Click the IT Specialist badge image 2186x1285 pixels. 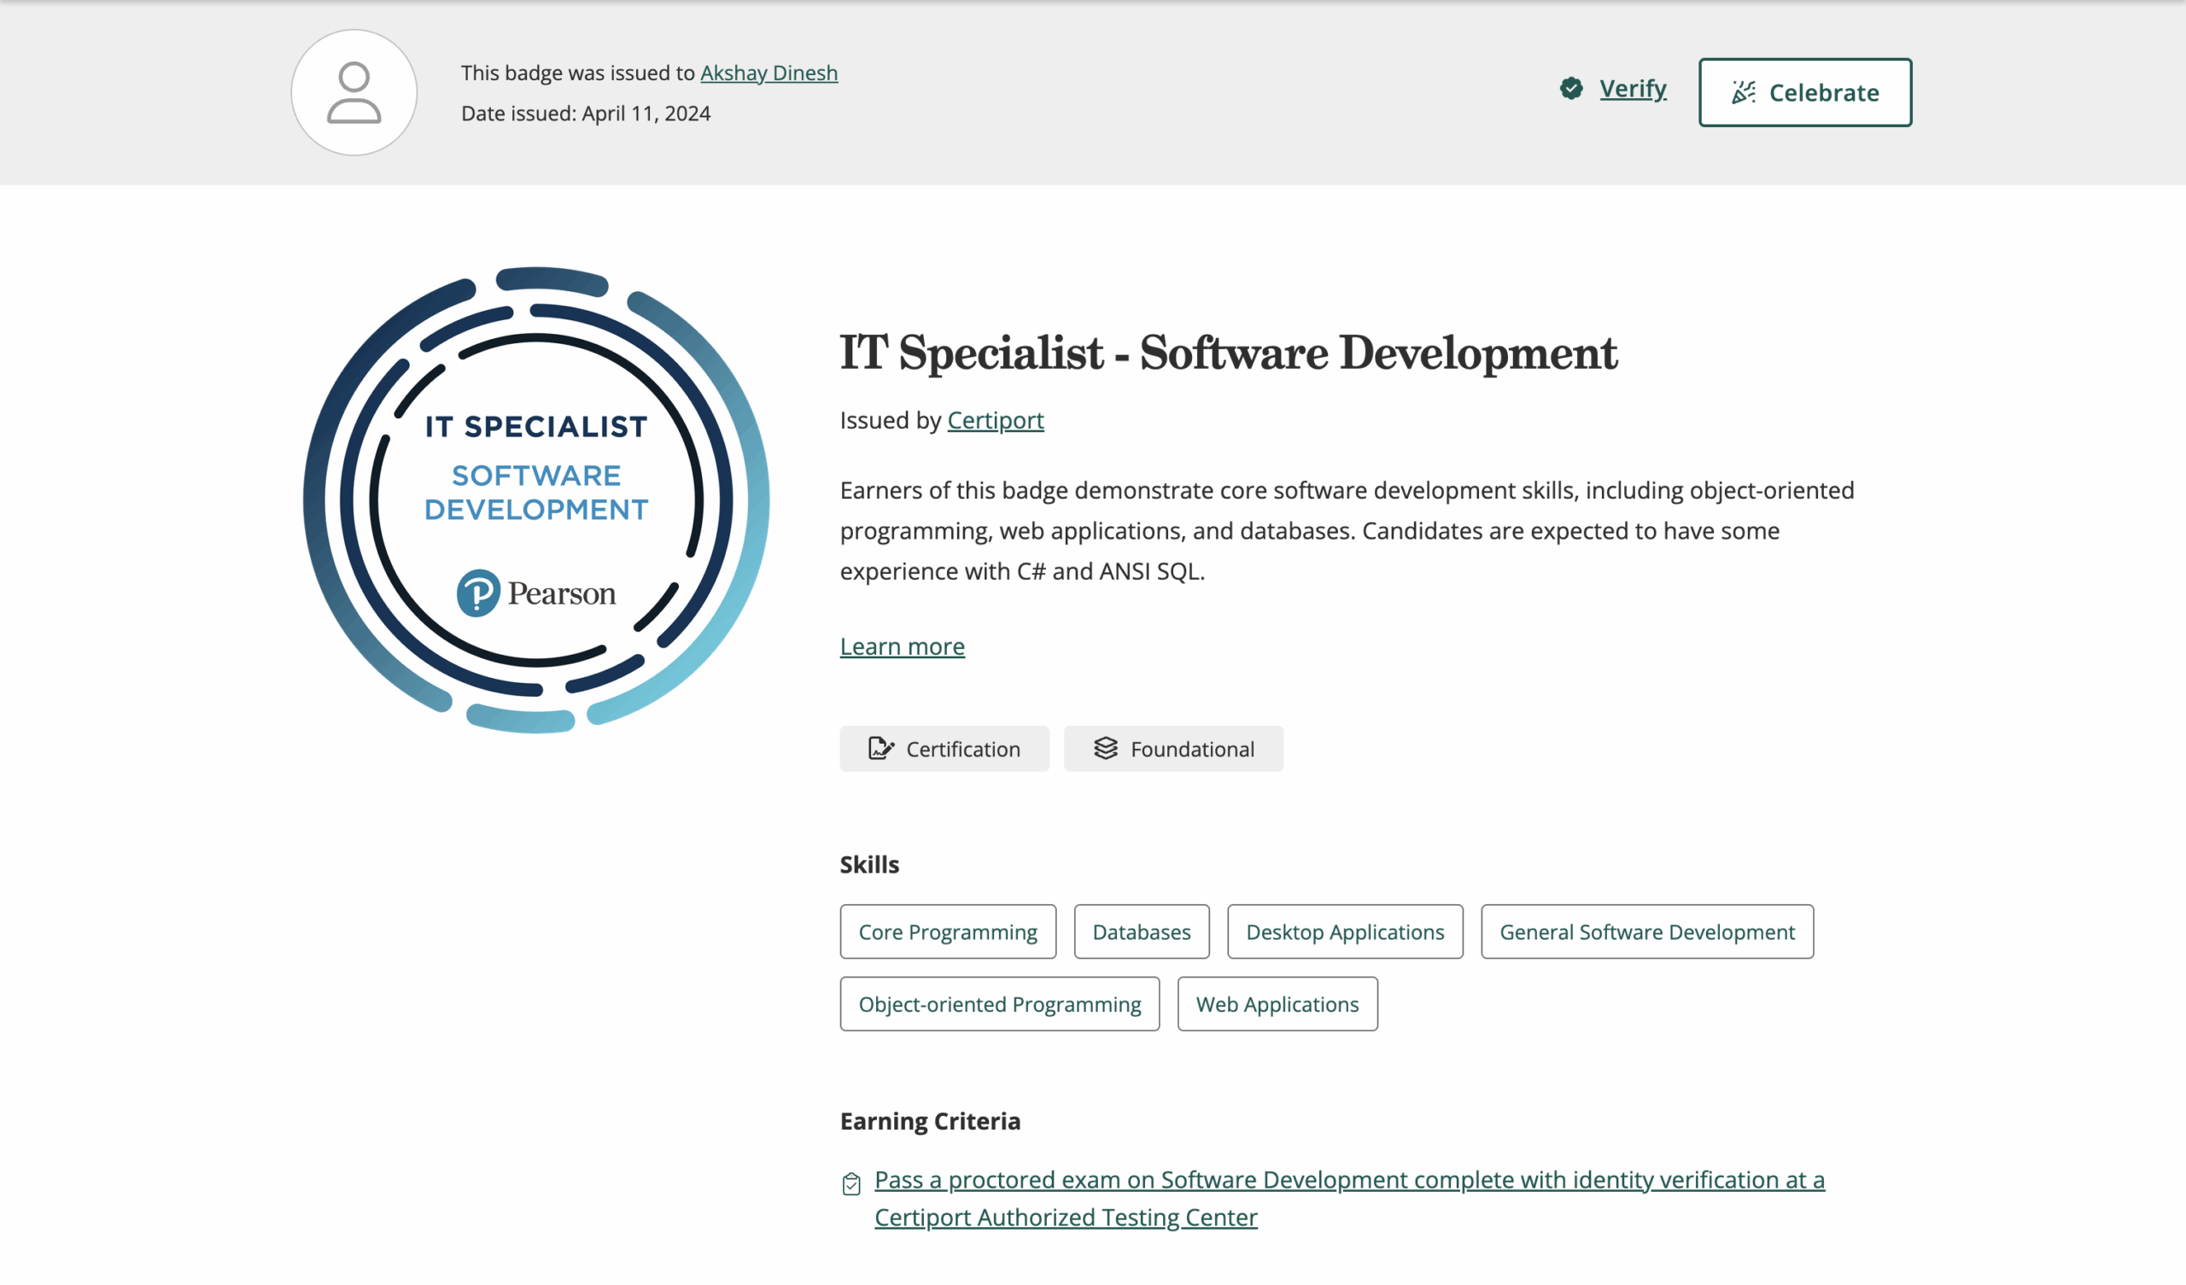(x=536, y=499)
